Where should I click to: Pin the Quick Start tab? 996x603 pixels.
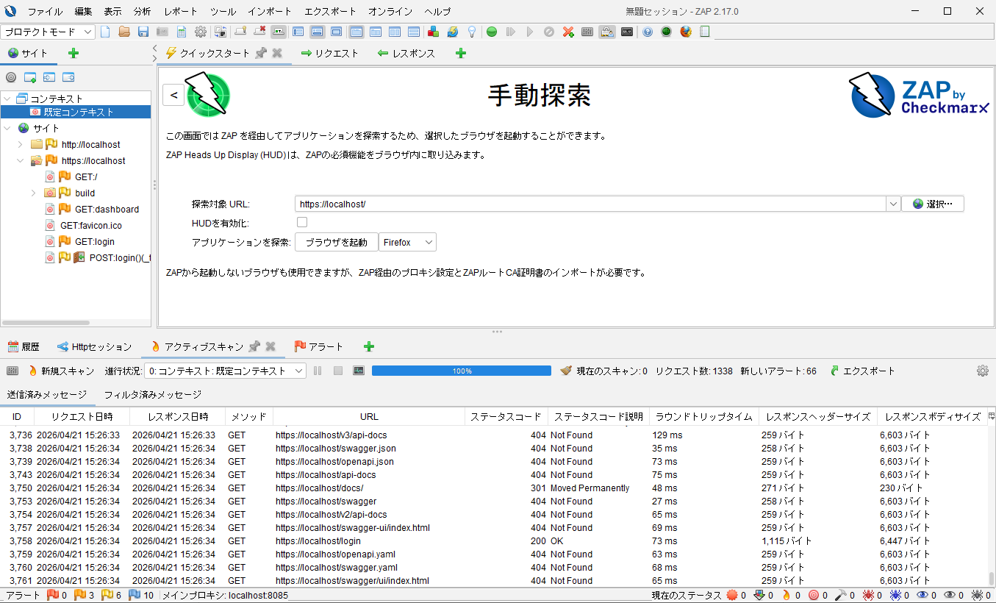(260, 53)
